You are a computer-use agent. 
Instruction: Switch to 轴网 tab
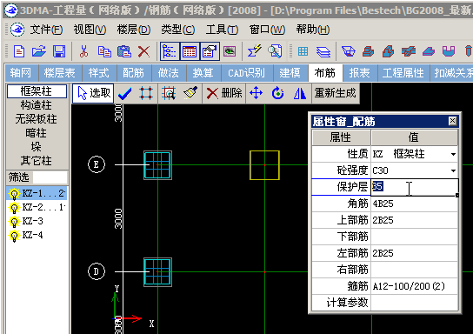tap(21, 73)
